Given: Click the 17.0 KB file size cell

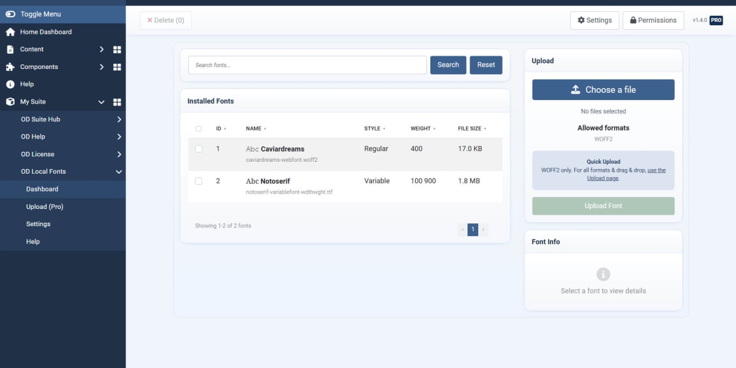Looking at the screenshot, I should click(x=470, y=149).
